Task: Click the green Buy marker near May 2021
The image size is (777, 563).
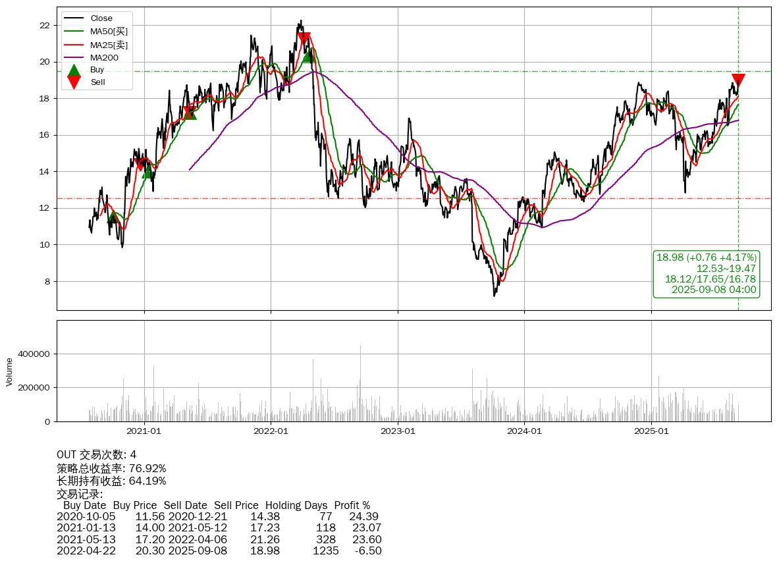Action: pos(190,113)
